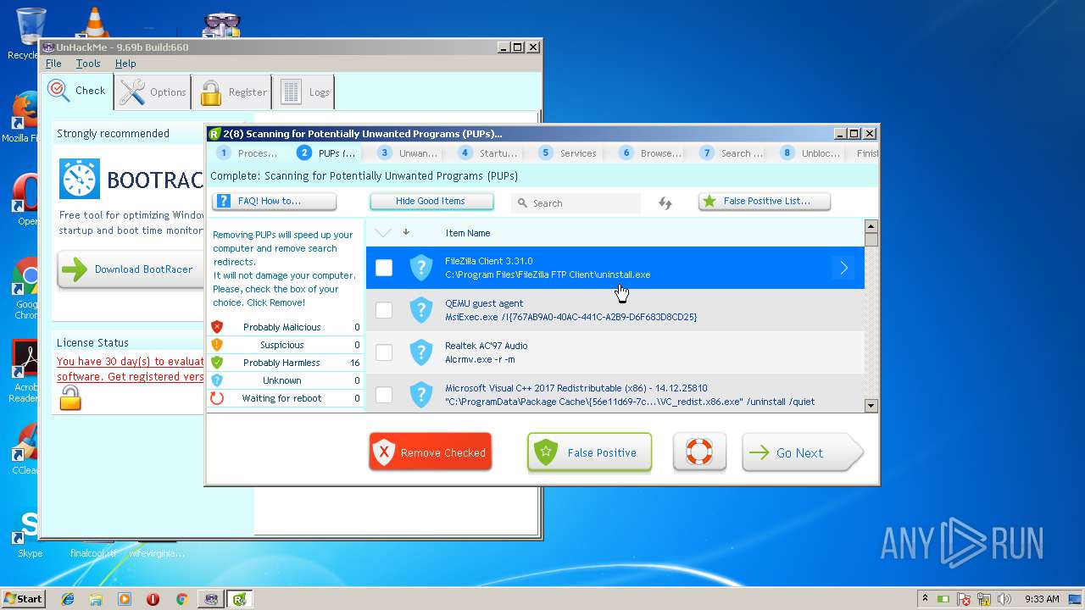1085x610 pixels.
Task: Switch to the UnHackMe taskbar button
Action: pos(210,599)
